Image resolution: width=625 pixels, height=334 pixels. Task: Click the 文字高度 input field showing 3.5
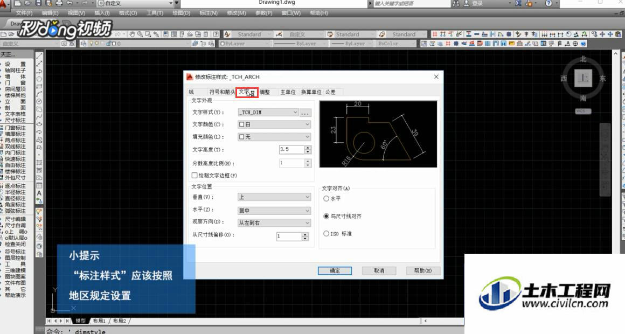click(x=291, y=149)
